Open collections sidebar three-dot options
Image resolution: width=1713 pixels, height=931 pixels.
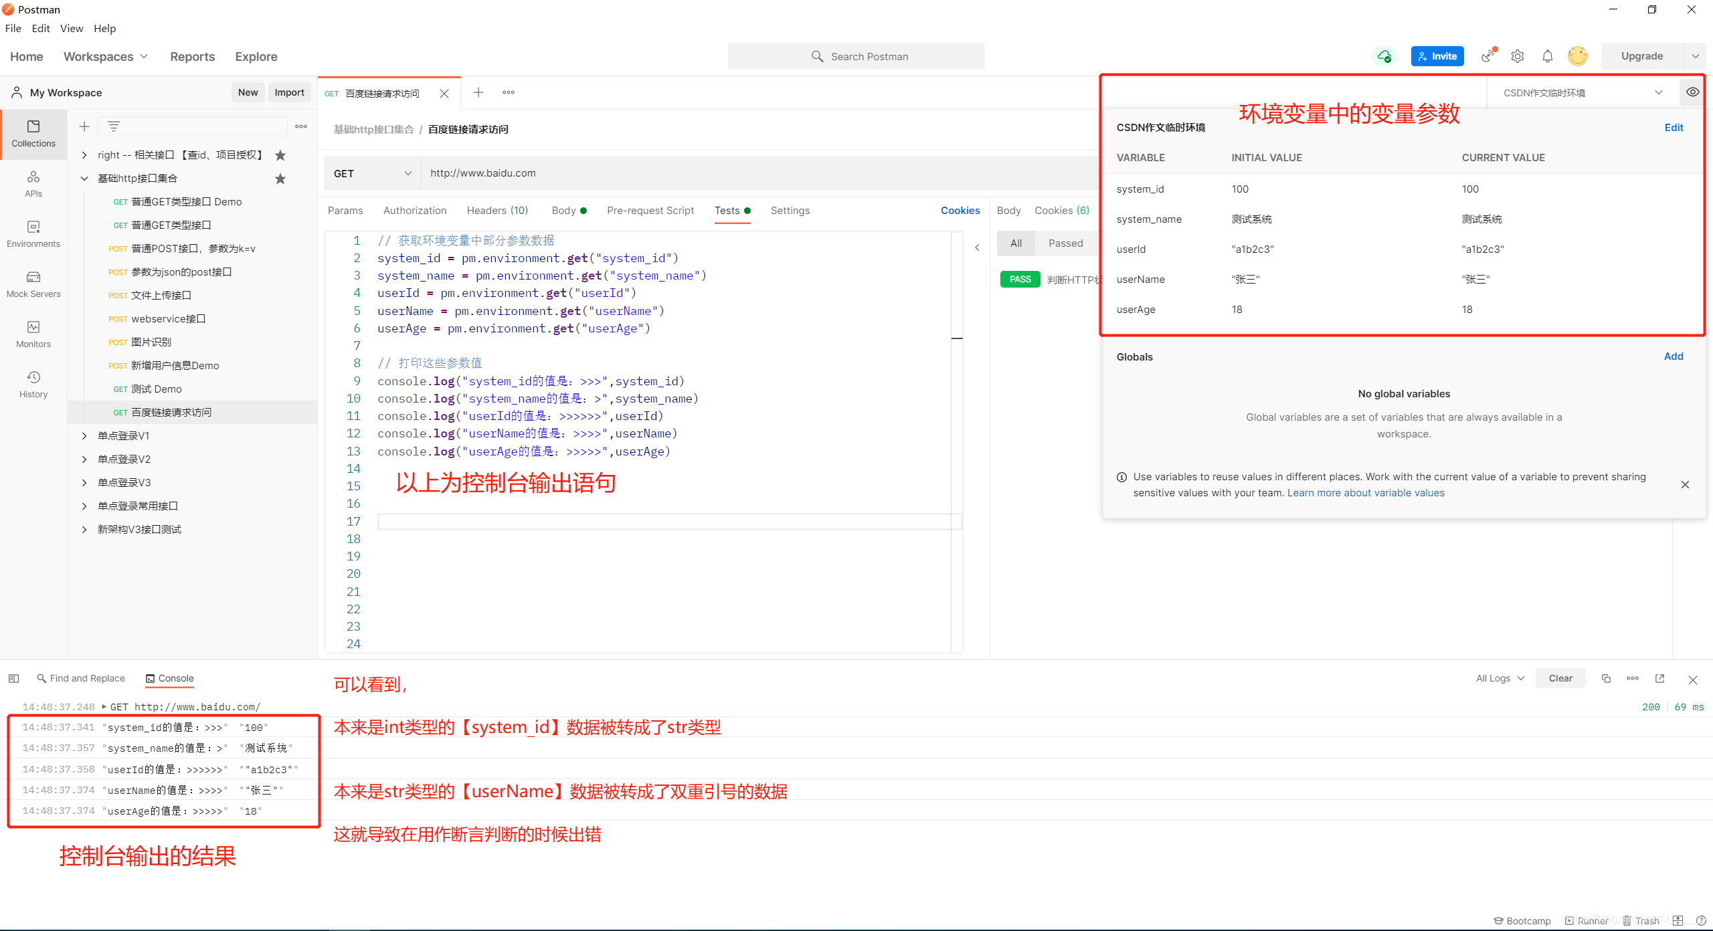point(301,126)
